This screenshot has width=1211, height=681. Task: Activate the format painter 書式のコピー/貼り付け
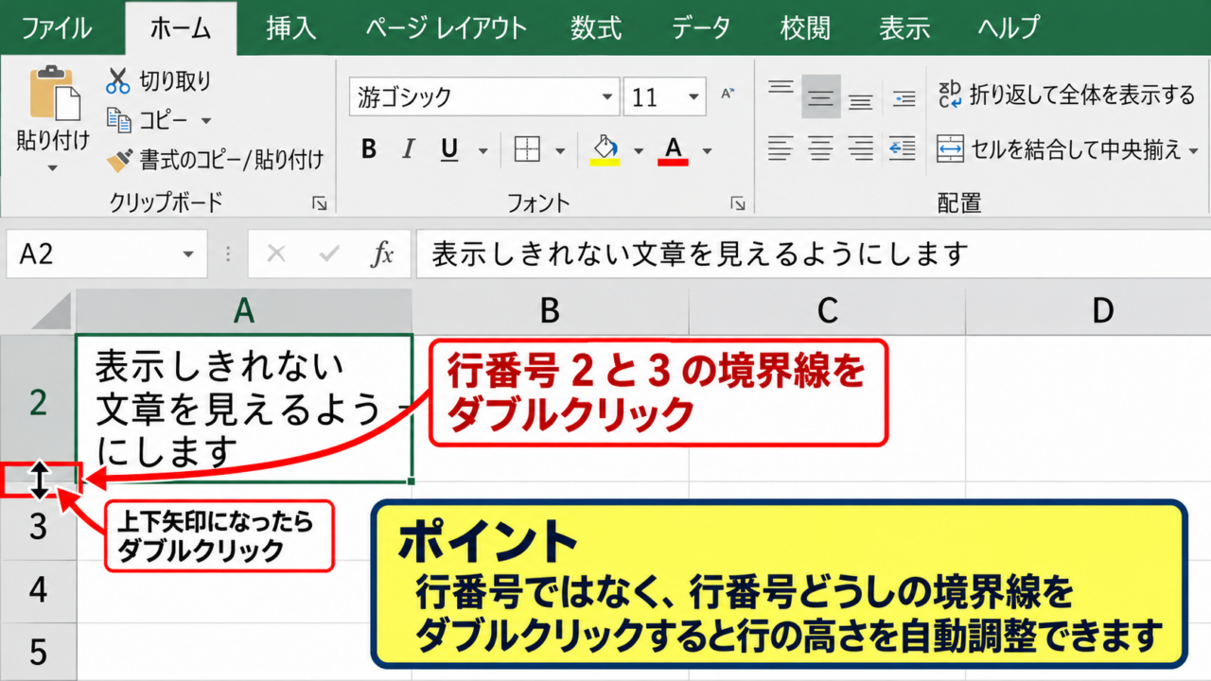coord(215,160)
